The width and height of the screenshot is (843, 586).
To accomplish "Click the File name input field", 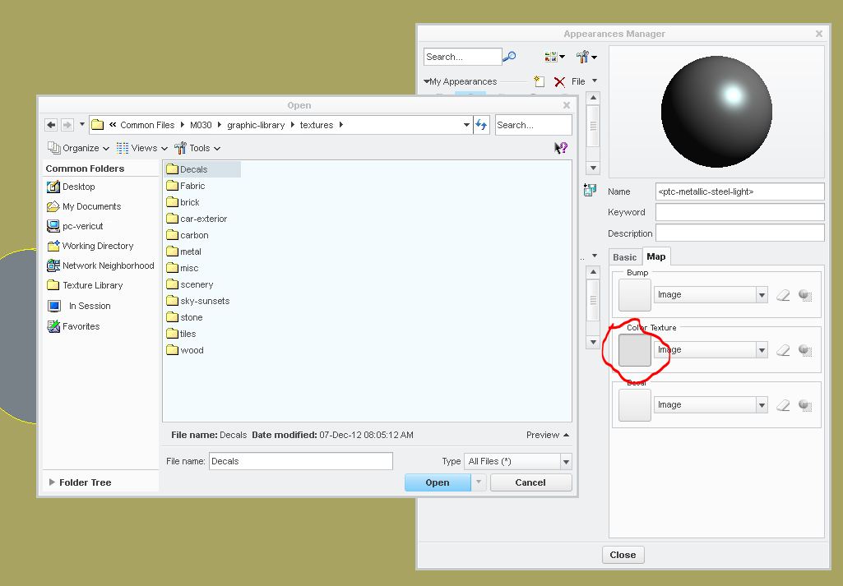I will click(300, 461).
